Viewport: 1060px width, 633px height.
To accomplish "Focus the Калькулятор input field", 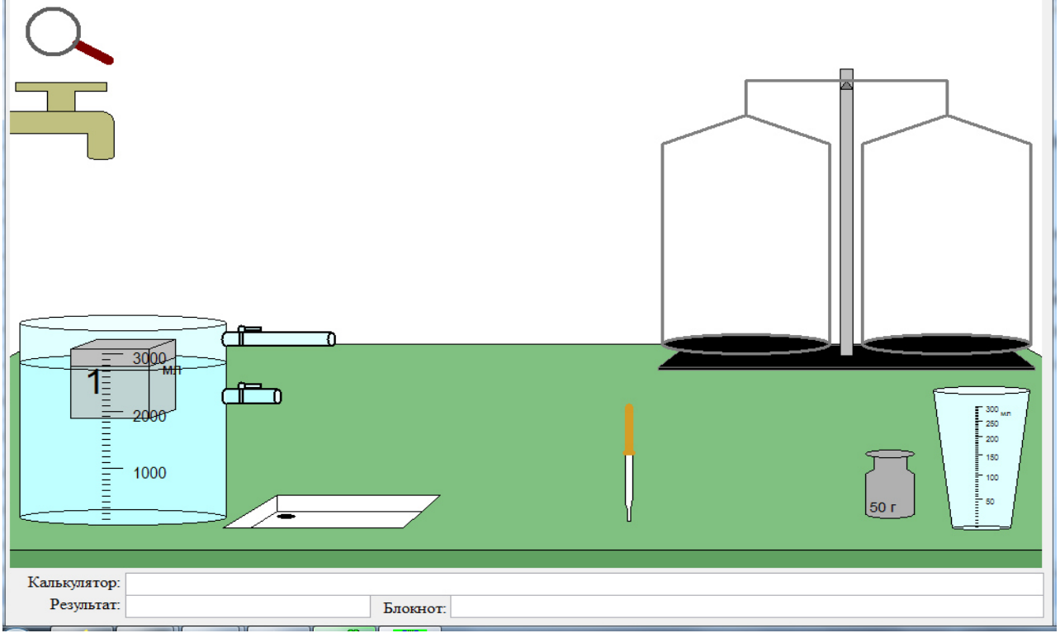I will 584,583.
